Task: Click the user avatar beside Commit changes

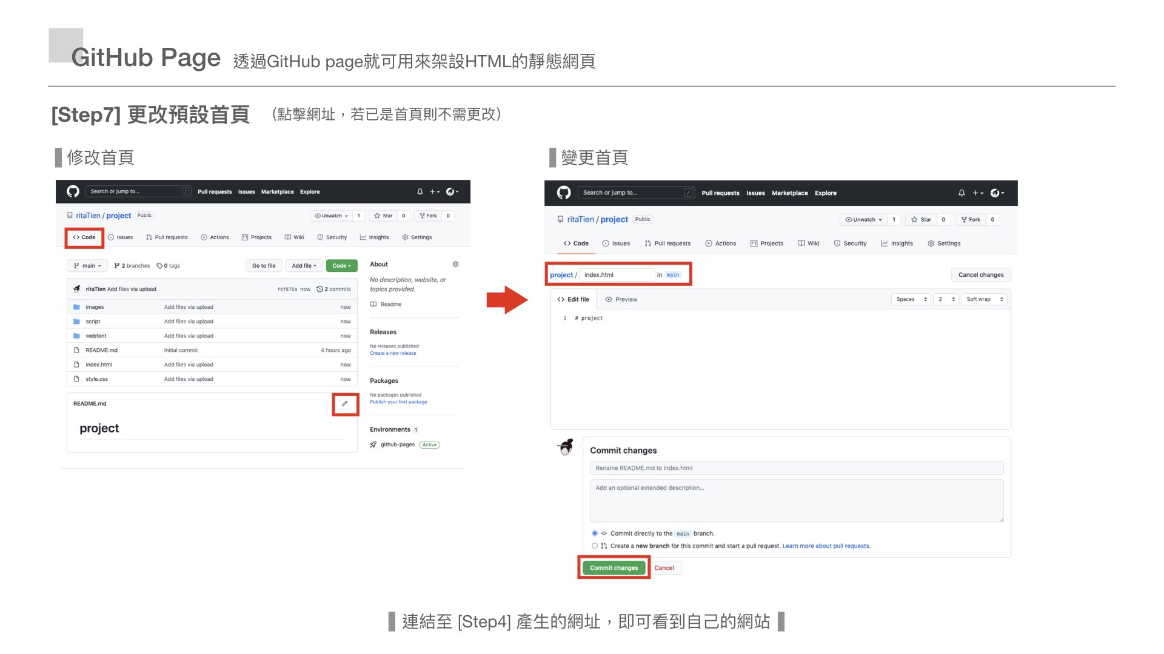Action: 566,448
